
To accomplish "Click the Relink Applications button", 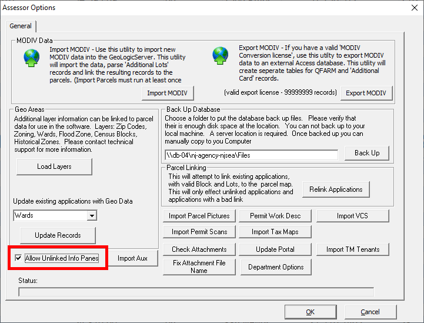I will coord(336,189).
